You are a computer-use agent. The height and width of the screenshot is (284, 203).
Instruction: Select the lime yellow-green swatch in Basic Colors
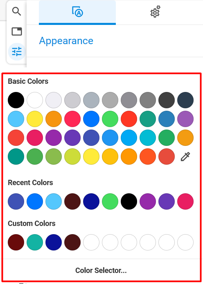pyautogui.click(x=72, y=157)
